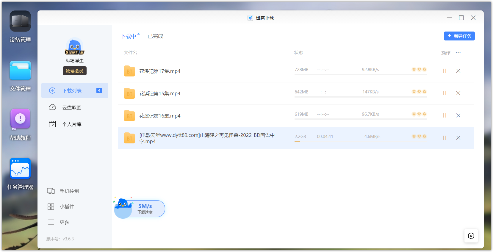This screenshot has width=493, height=252.
Task: Click the 版本号: v3.6.3 text
Action: [60, 239]
